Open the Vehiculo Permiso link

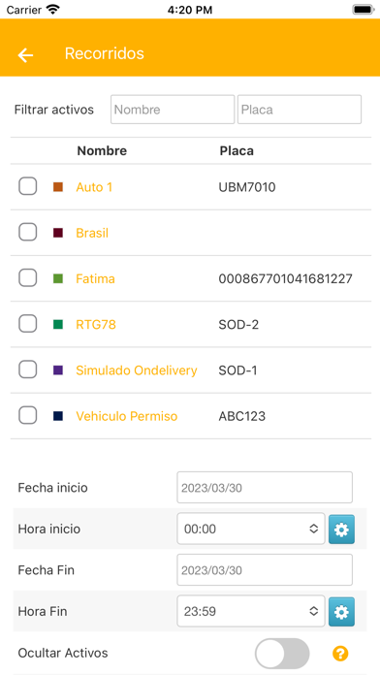[x=127, y=416]
